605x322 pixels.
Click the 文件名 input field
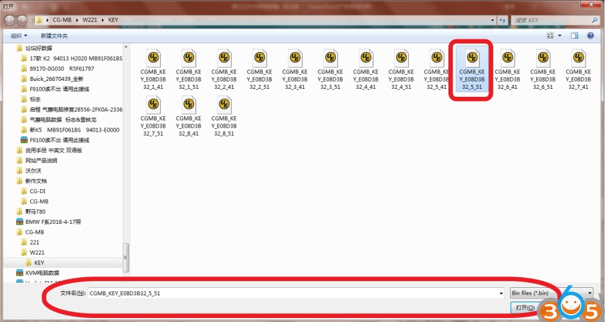click(x=294, y=293)
